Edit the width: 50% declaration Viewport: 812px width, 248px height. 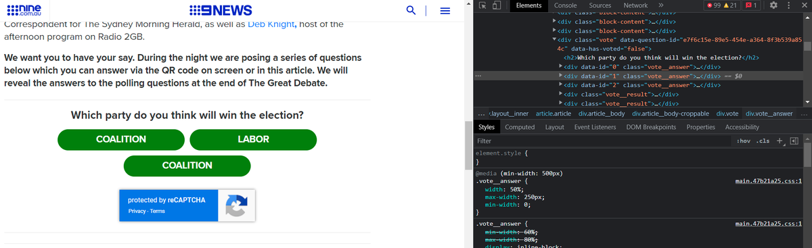pyautogui.click(x=504, y=189)
